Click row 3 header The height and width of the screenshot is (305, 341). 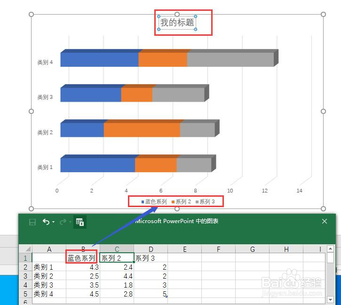pyautogui.click(x=25, y=276)
